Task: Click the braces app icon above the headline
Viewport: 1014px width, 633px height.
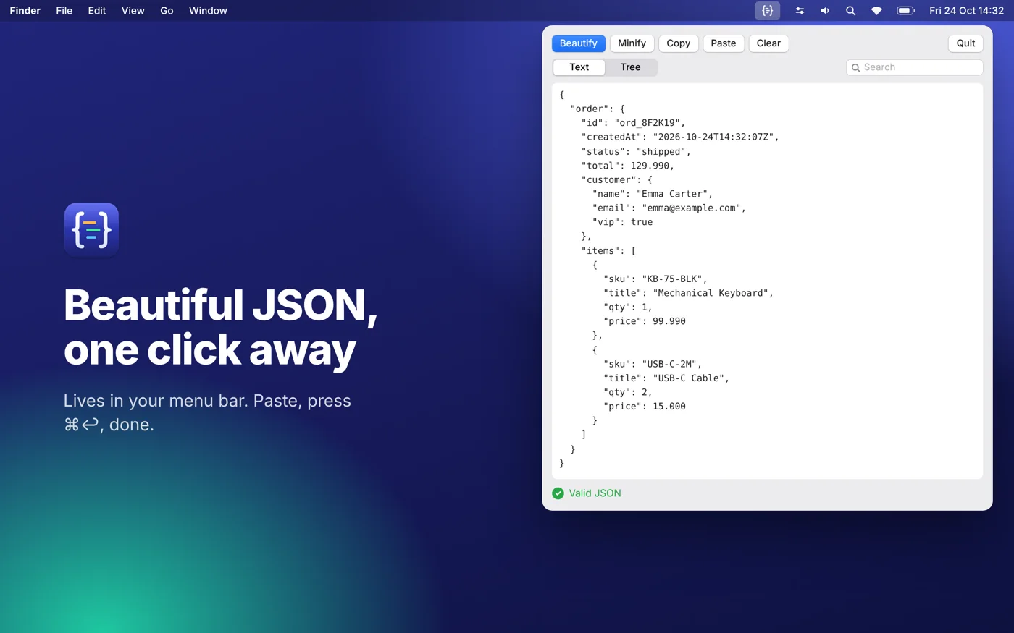Action: pos(91,230)
